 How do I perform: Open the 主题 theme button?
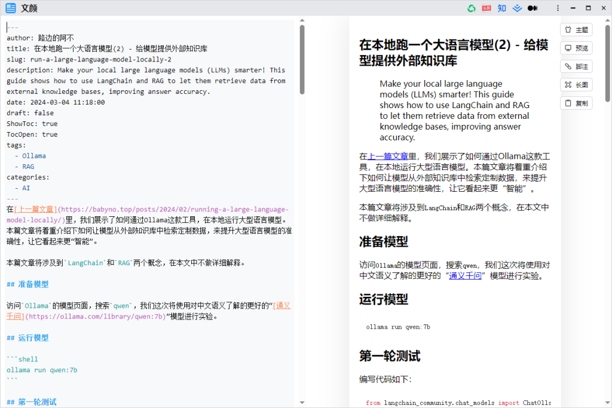(577, 30)
